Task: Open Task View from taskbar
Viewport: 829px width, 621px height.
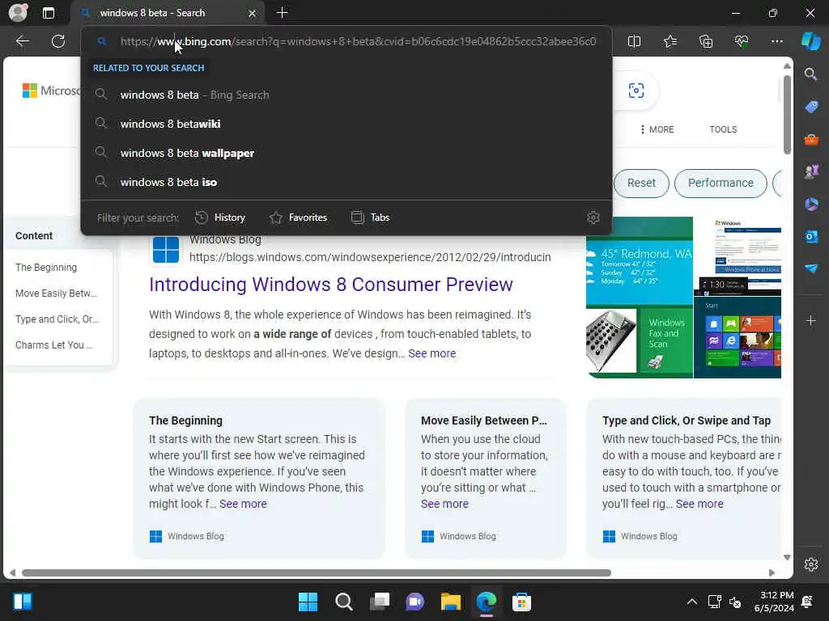Action: click(380, 602)
